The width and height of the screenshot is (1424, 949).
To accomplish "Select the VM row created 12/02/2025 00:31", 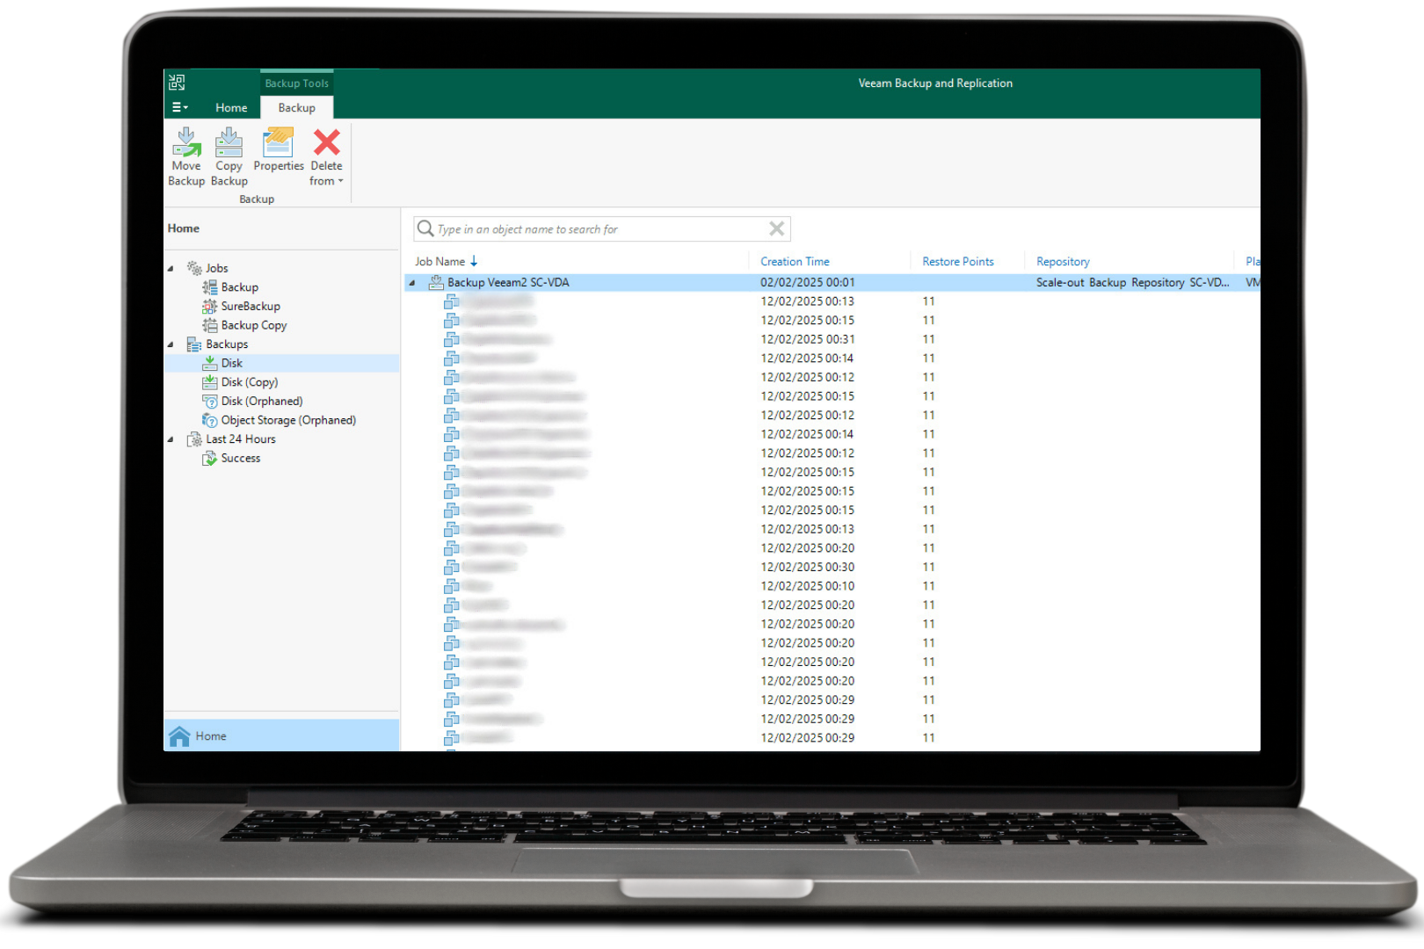I will pos(832,339).
